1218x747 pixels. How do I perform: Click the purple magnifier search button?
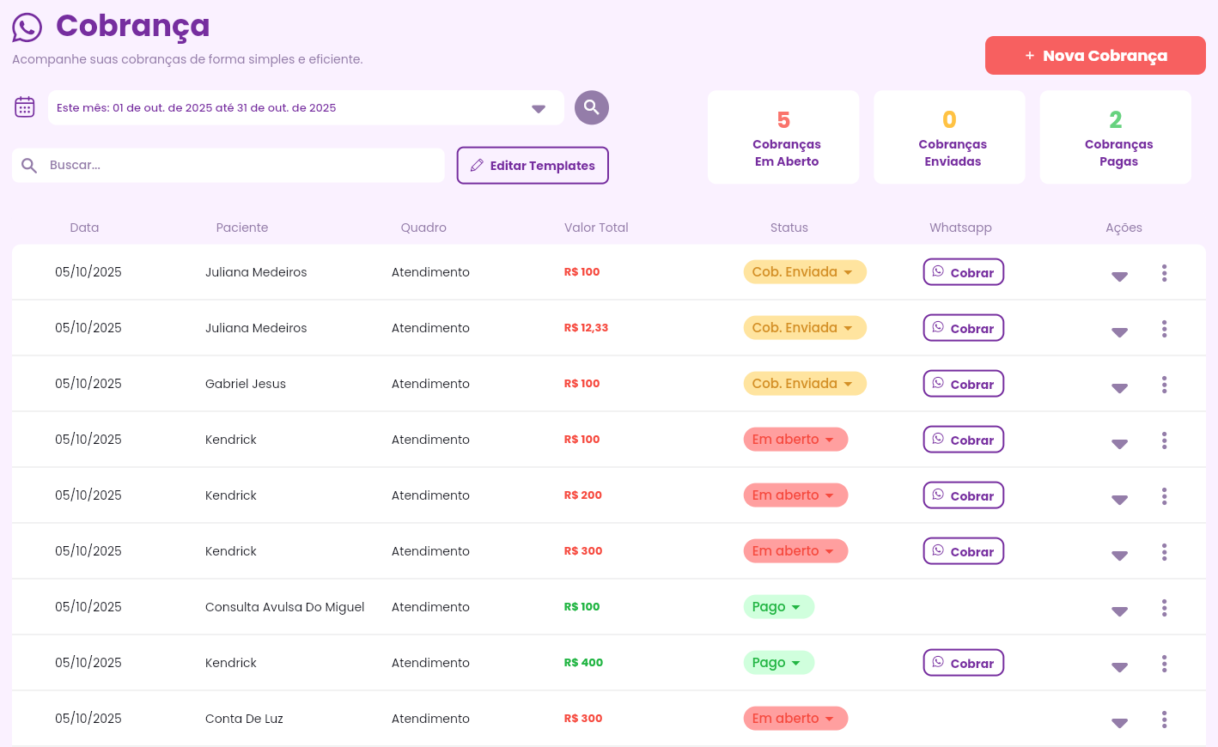591,107
